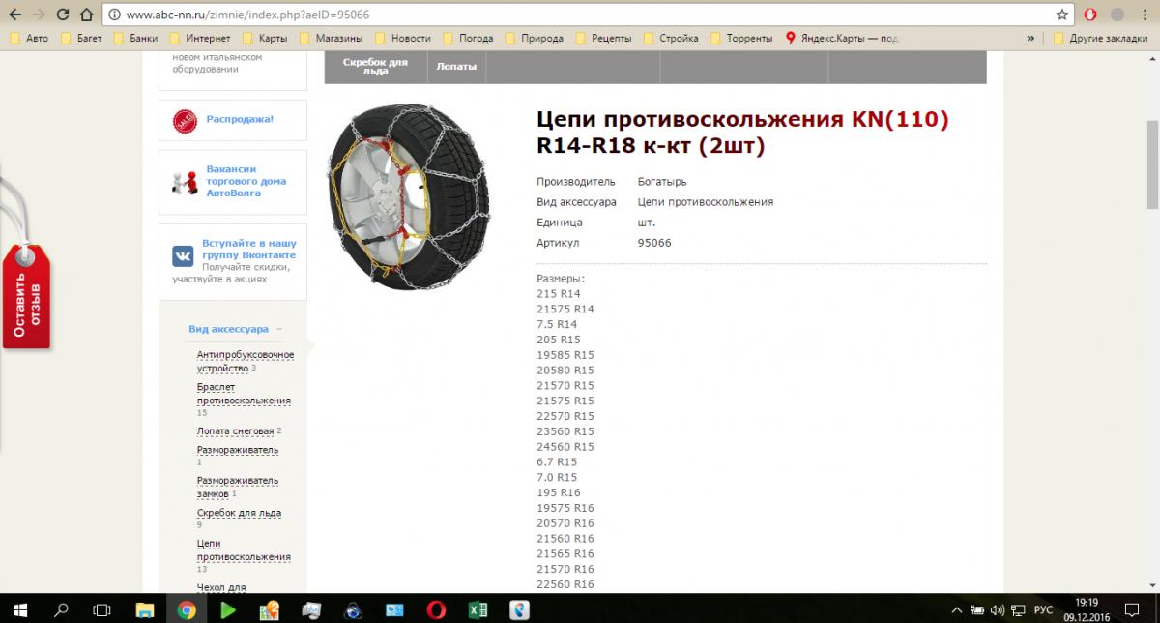Open the Распродажа! link
Viewport: 1160px width, 623px height.
pos(240,119)
